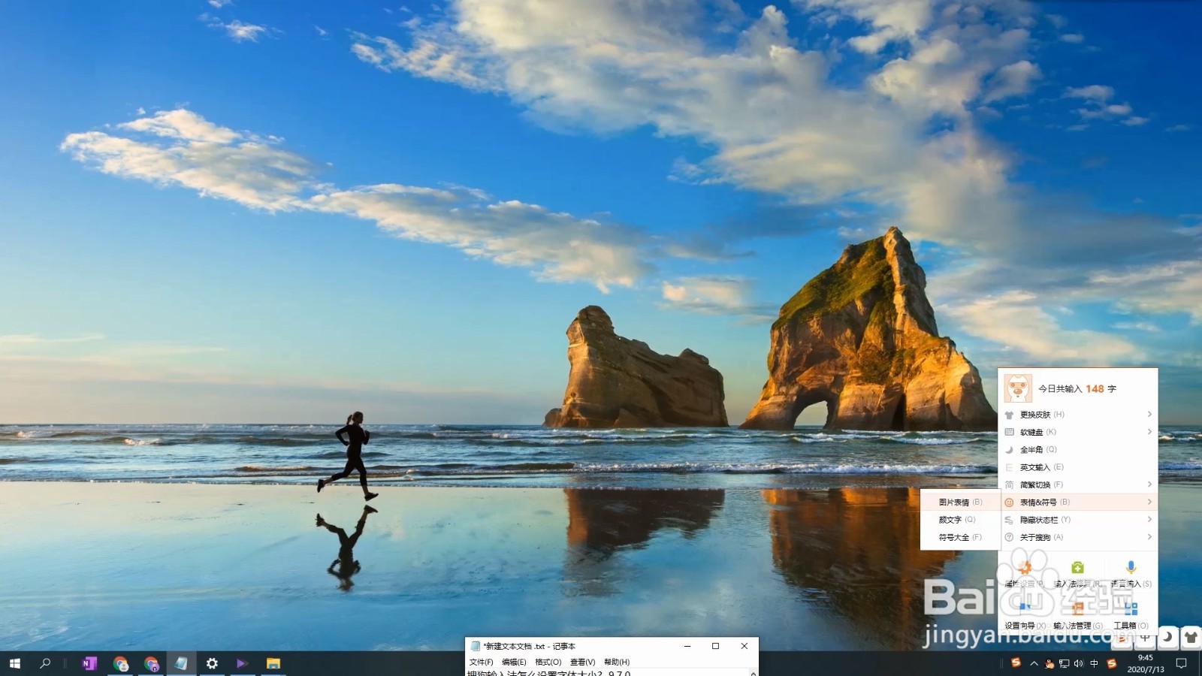Open the second Chrome taskbar icon with lock badge
1202x676 pixels.
pyautogui.click(x=151, y=663)
